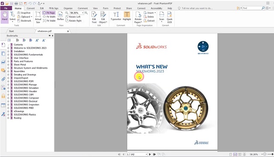Image resolution: width=274 pixels, height=157 pixels.
Task: Open the SOLIDWORKS Simulation bookmark
Action: click(x=26, y=88)
